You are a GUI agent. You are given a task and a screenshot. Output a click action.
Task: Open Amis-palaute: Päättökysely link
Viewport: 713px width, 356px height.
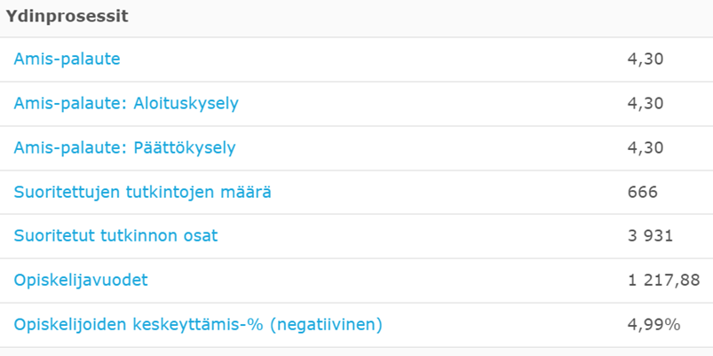click(x=124, y=148)
